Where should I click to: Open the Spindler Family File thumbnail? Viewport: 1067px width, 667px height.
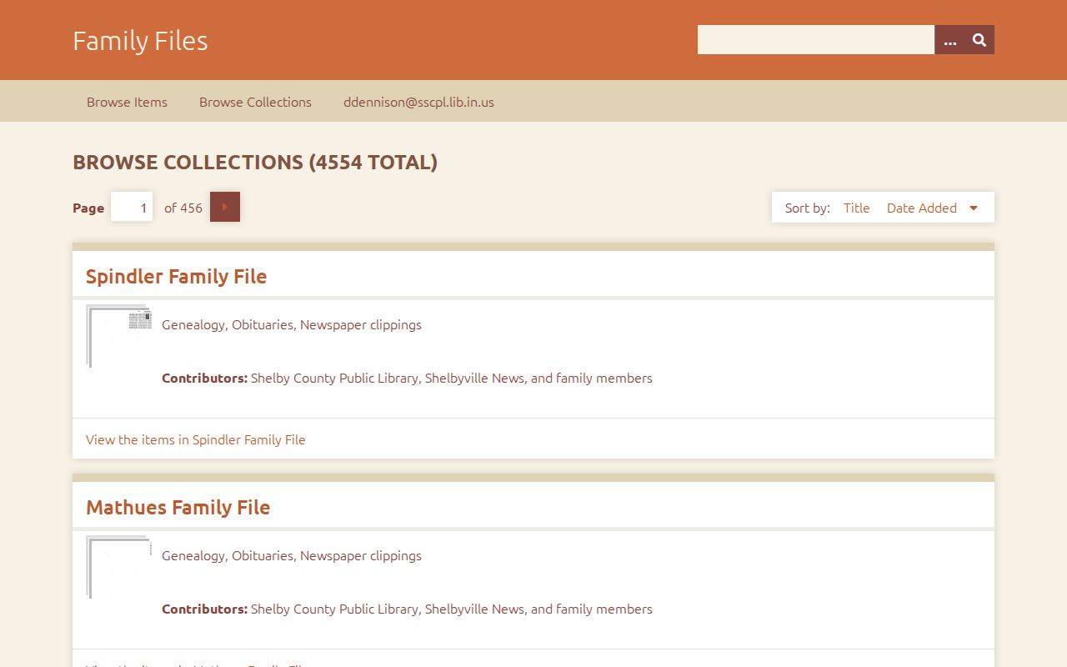pos(118,335)
